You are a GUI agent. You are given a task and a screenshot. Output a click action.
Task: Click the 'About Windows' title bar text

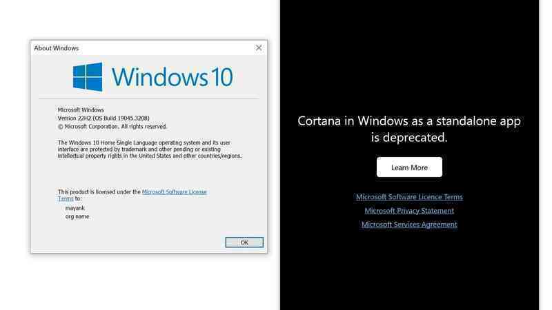pos(57,48)
